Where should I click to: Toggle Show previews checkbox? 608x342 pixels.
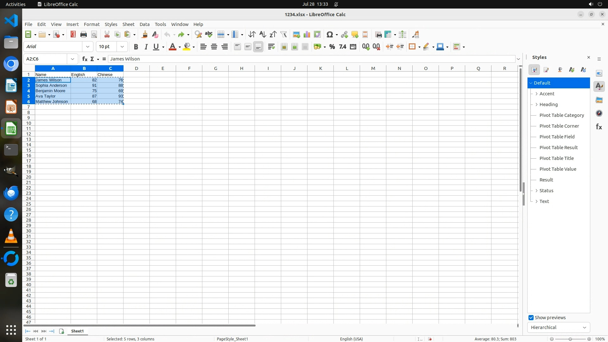coord(531,318)
